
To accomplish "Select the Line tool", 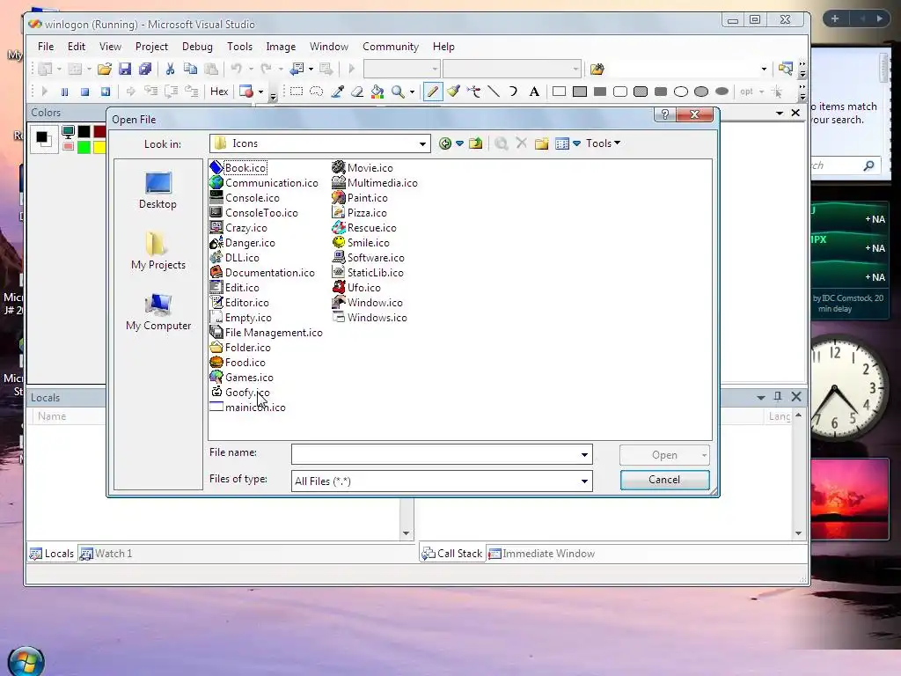I will (494, 92).
